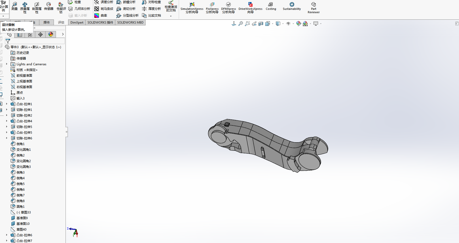Expand the 凸台-拉伸1 feature

coord(7,104)
